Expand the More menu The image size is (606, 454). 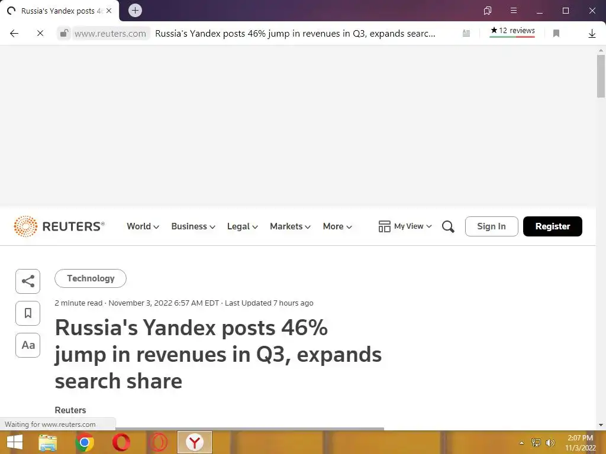point(337,226)
